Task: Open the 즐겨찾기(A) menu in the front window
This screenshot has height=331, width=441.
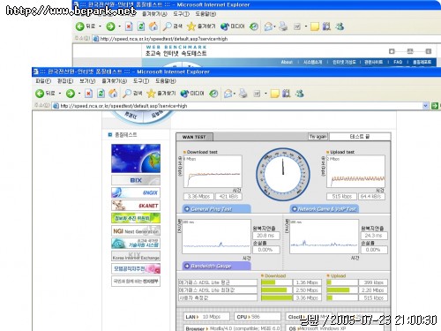Action: click(115, 81)
